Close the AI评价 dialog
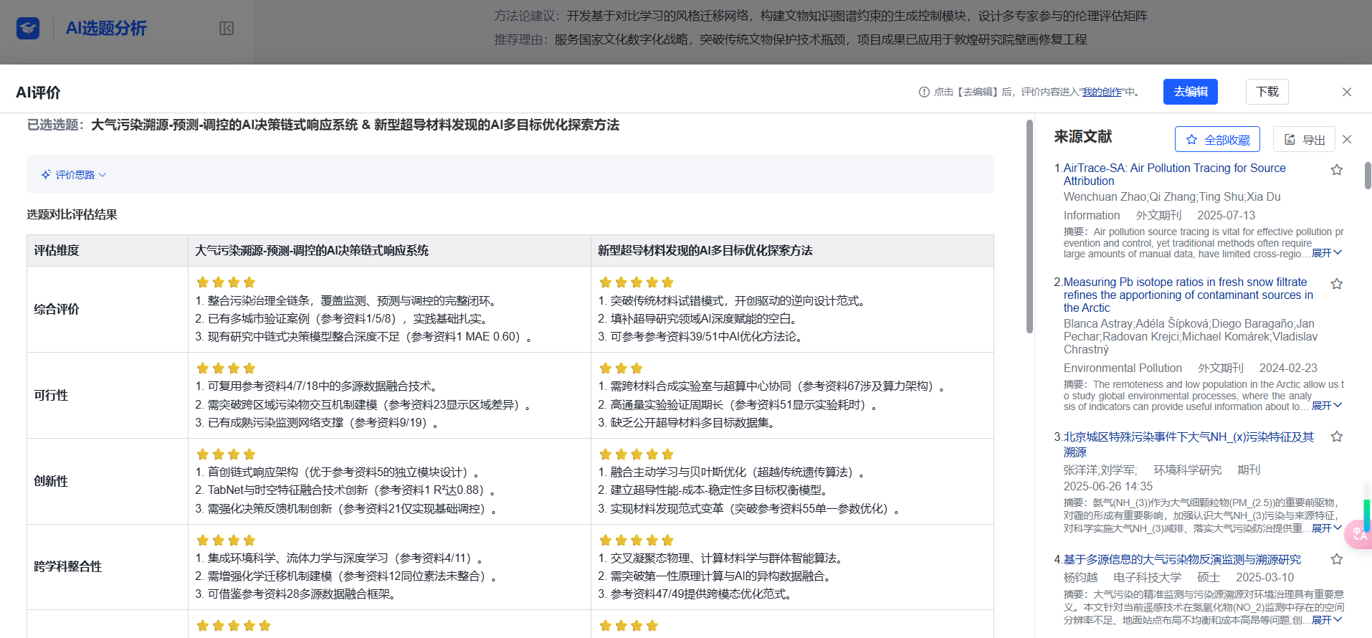Image resolution: width=1372 pixels, height=638 pixels. 1346,92
